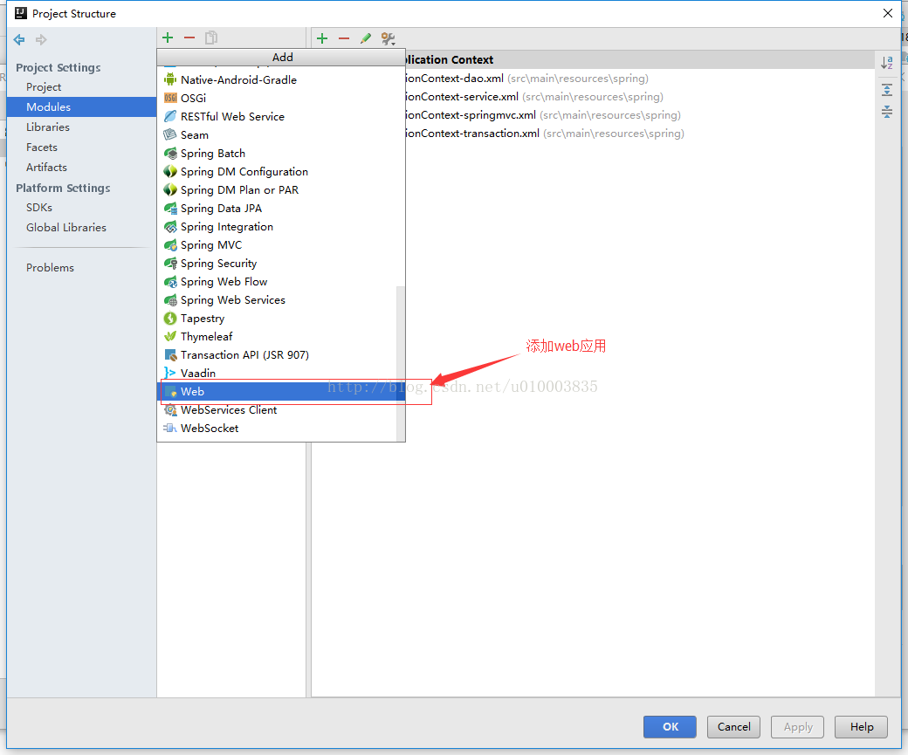Select applicationContext-service.xml file entry
The width and height of the screenshot is (908, 755).
pyautogui.click(x=640, y=97)
